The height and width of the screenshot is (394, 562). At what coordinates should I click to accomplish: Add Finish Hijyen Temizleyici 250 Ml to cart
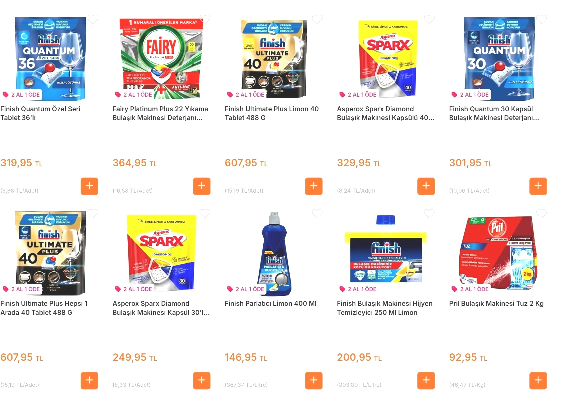(426, 381)
